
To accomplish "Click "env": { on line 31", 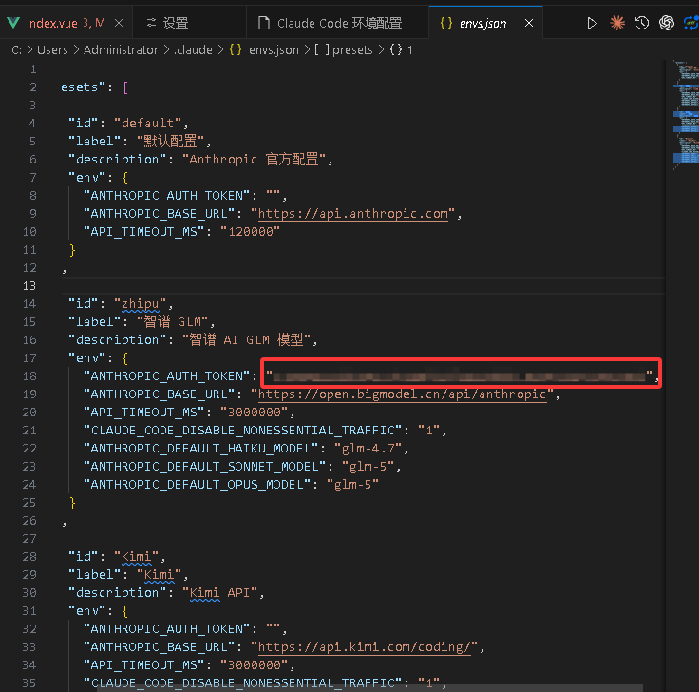I will pos(98,611).
